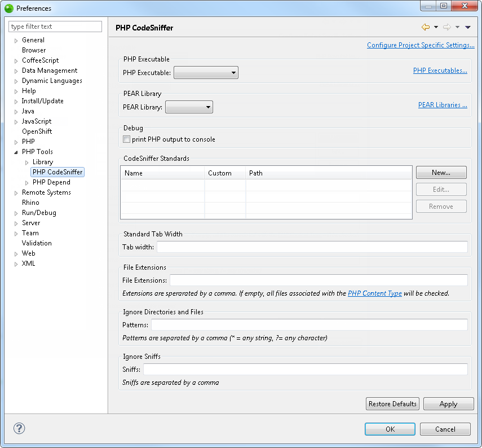Select the Library preferences page
The width and height of the screenshot is (482, 448).
coord(42,161)
